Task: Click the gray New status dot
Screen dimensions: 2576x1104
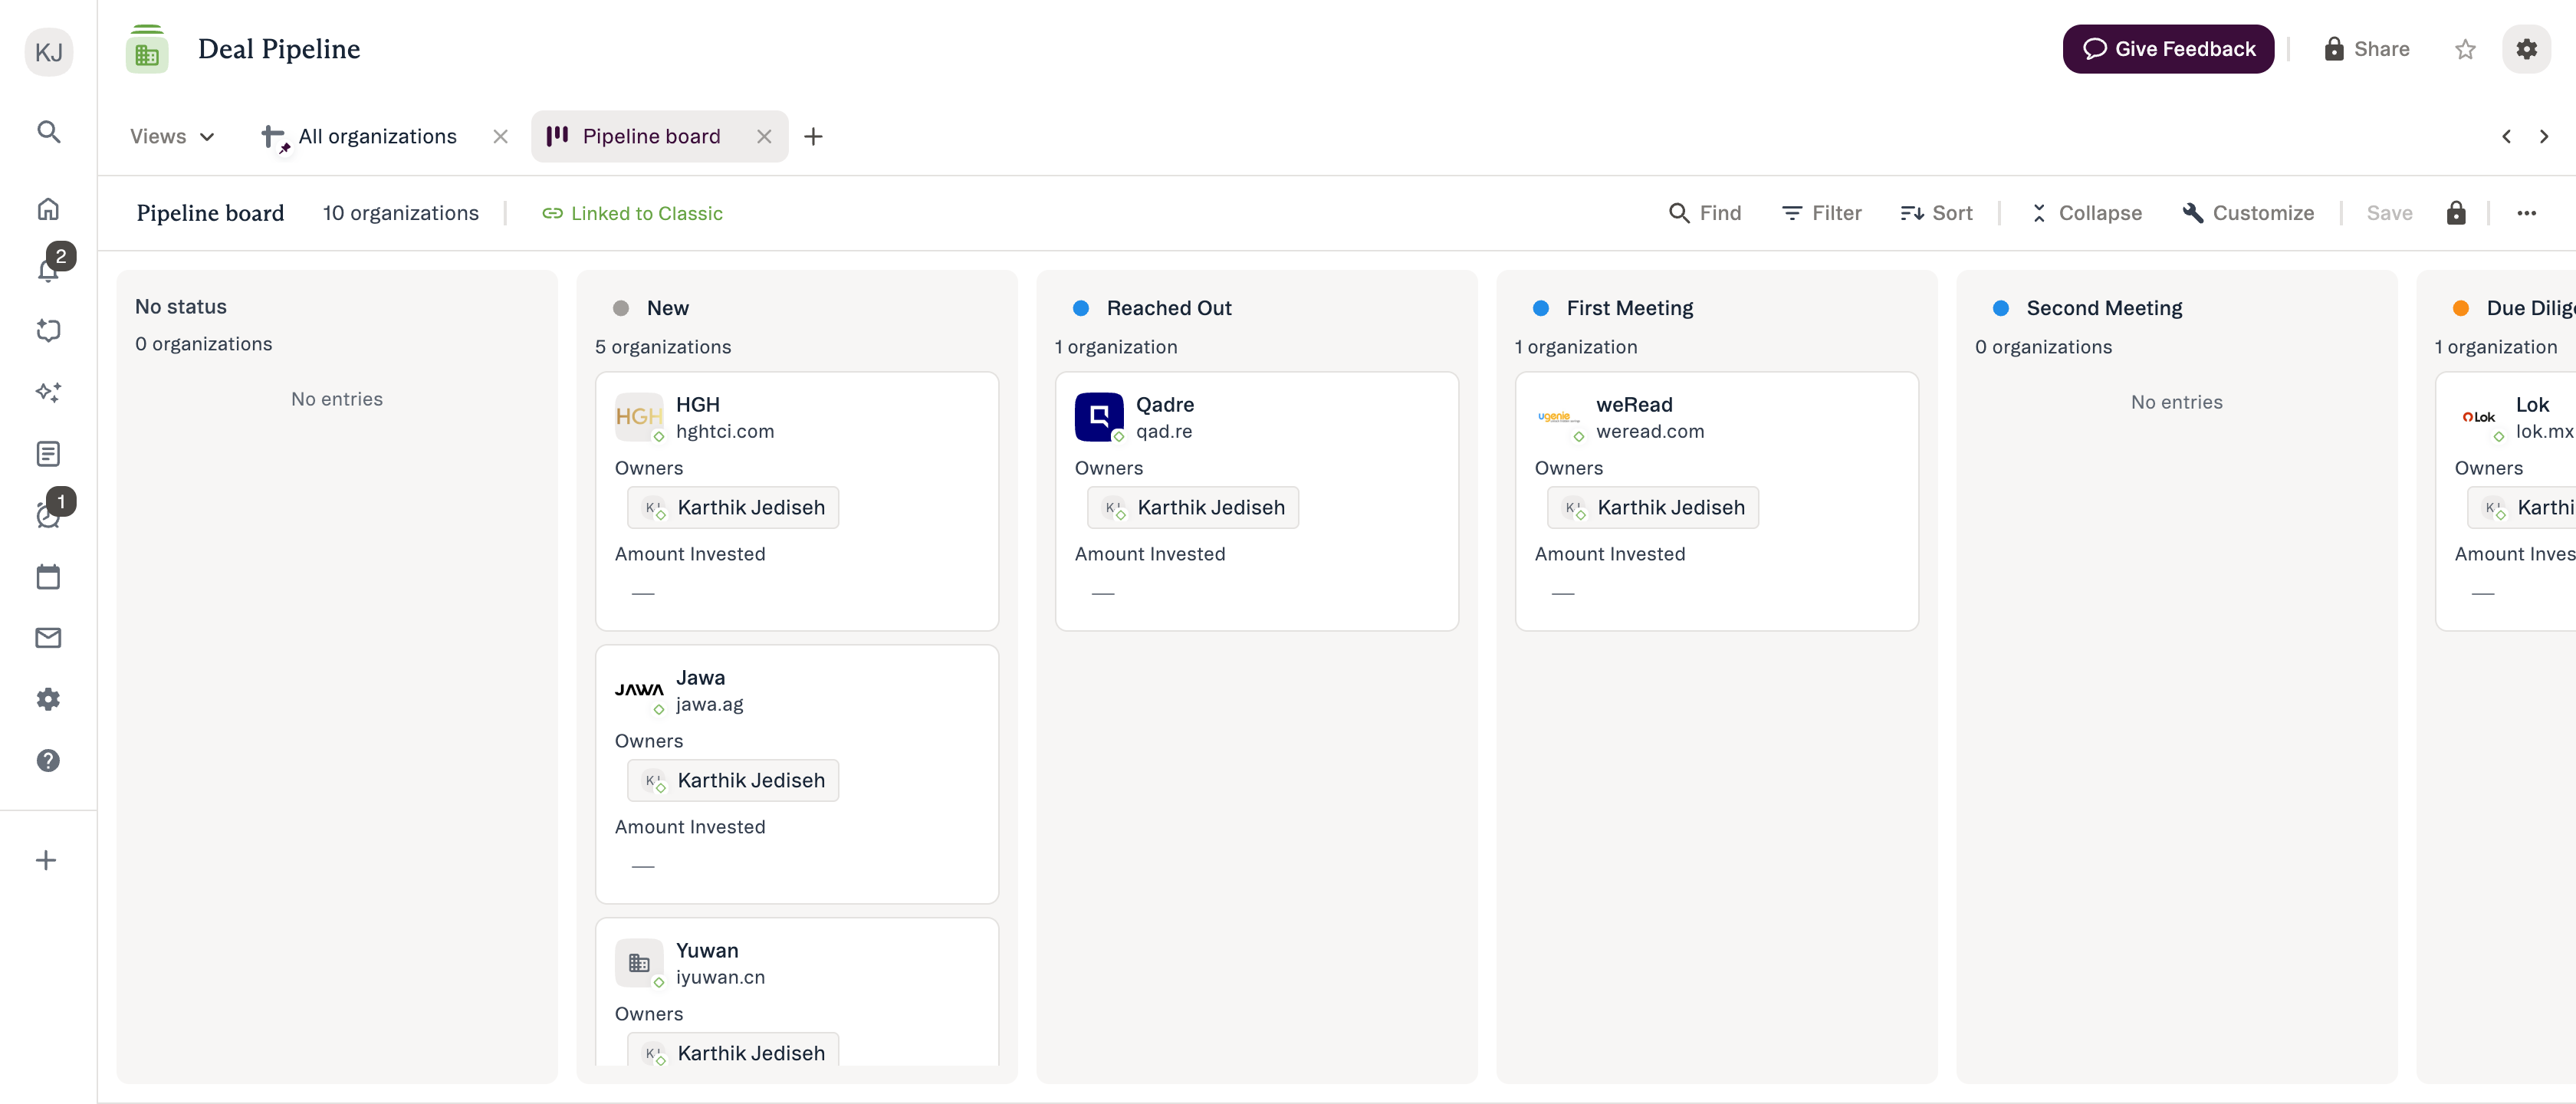Action: point(620,309)
